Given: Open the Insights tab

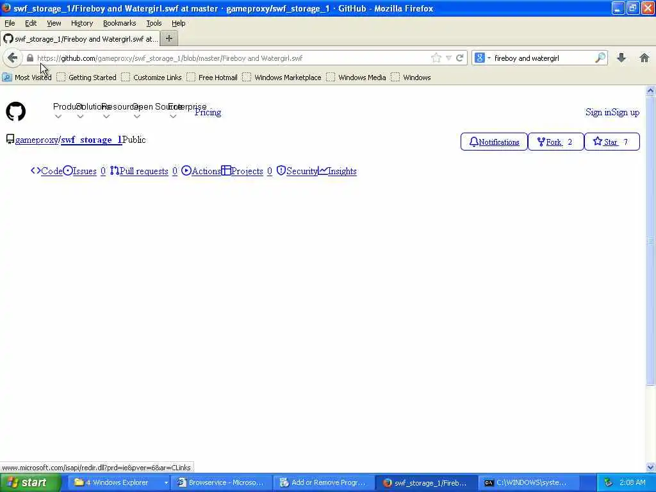Looking at the screenshot, I should pyautogui.click(x=337, y=171).
